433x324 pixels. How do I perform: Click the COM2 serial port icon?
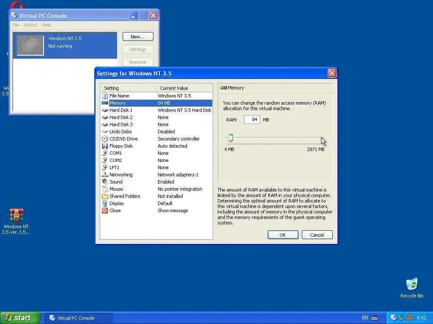(x=105, y=160)
